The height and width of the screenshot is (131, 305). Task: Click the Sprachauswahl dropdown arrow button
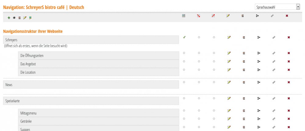coord(298,7)
